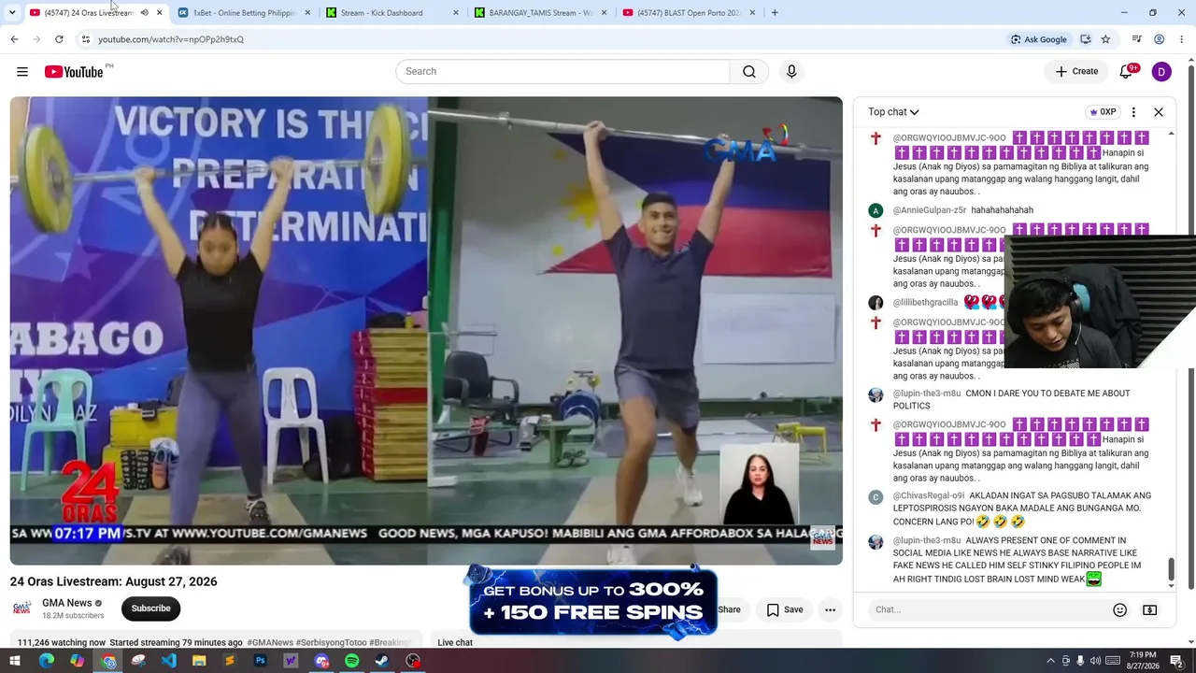Click @ChivasRegal-o9i username in chat
Viewport: 1196px width, 673px height.
point(929,495)
